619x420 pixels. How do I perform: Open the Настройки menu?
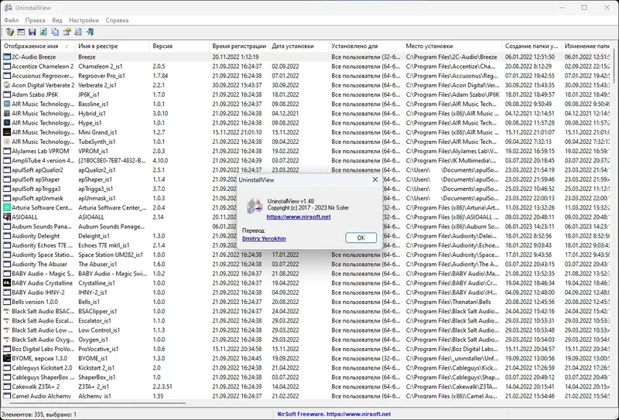pos(84,20)
